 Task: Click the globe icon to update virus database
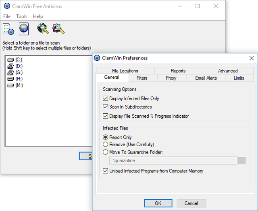pos(24,29)
